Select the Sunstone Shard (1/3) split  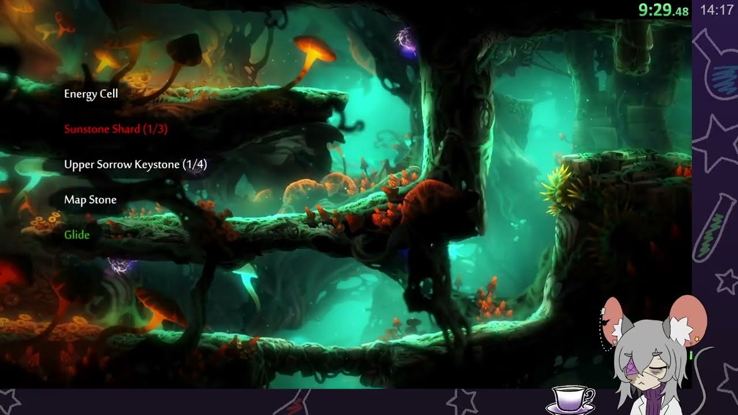tap(116, 129)
